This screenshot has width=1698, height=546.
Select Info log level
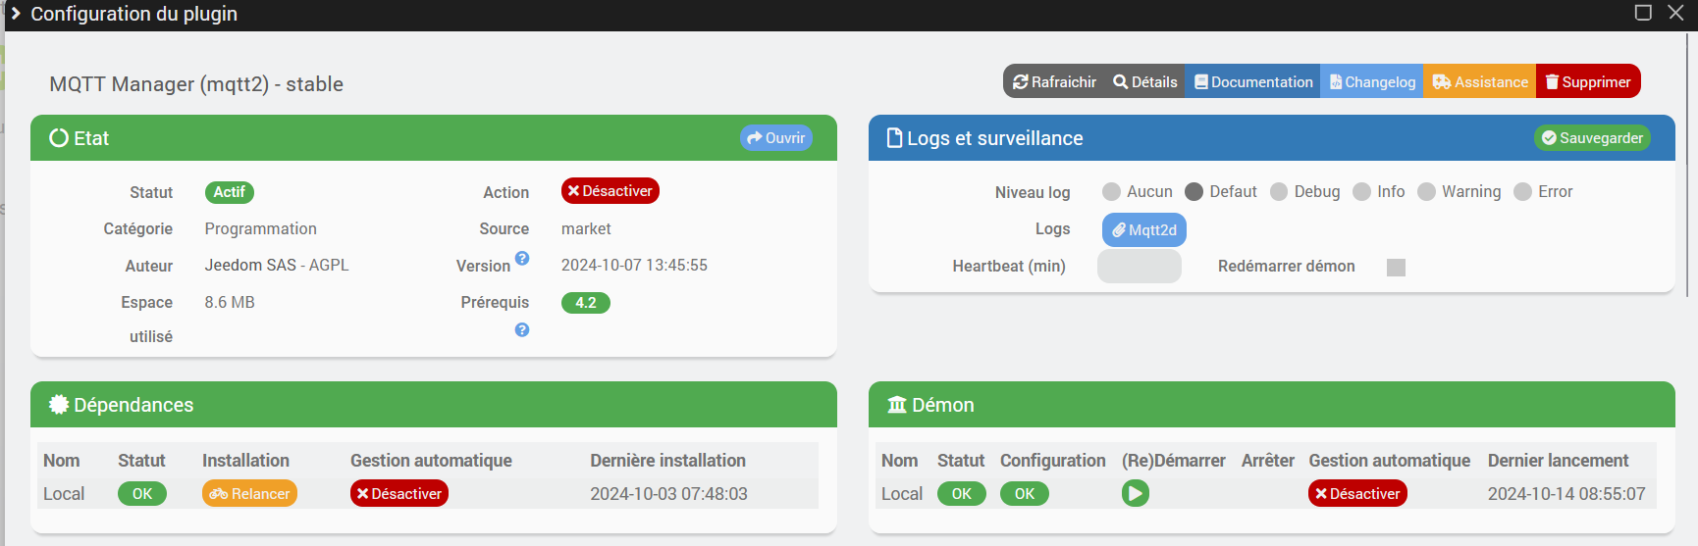pyautogui.click(x=1361, y=192)
